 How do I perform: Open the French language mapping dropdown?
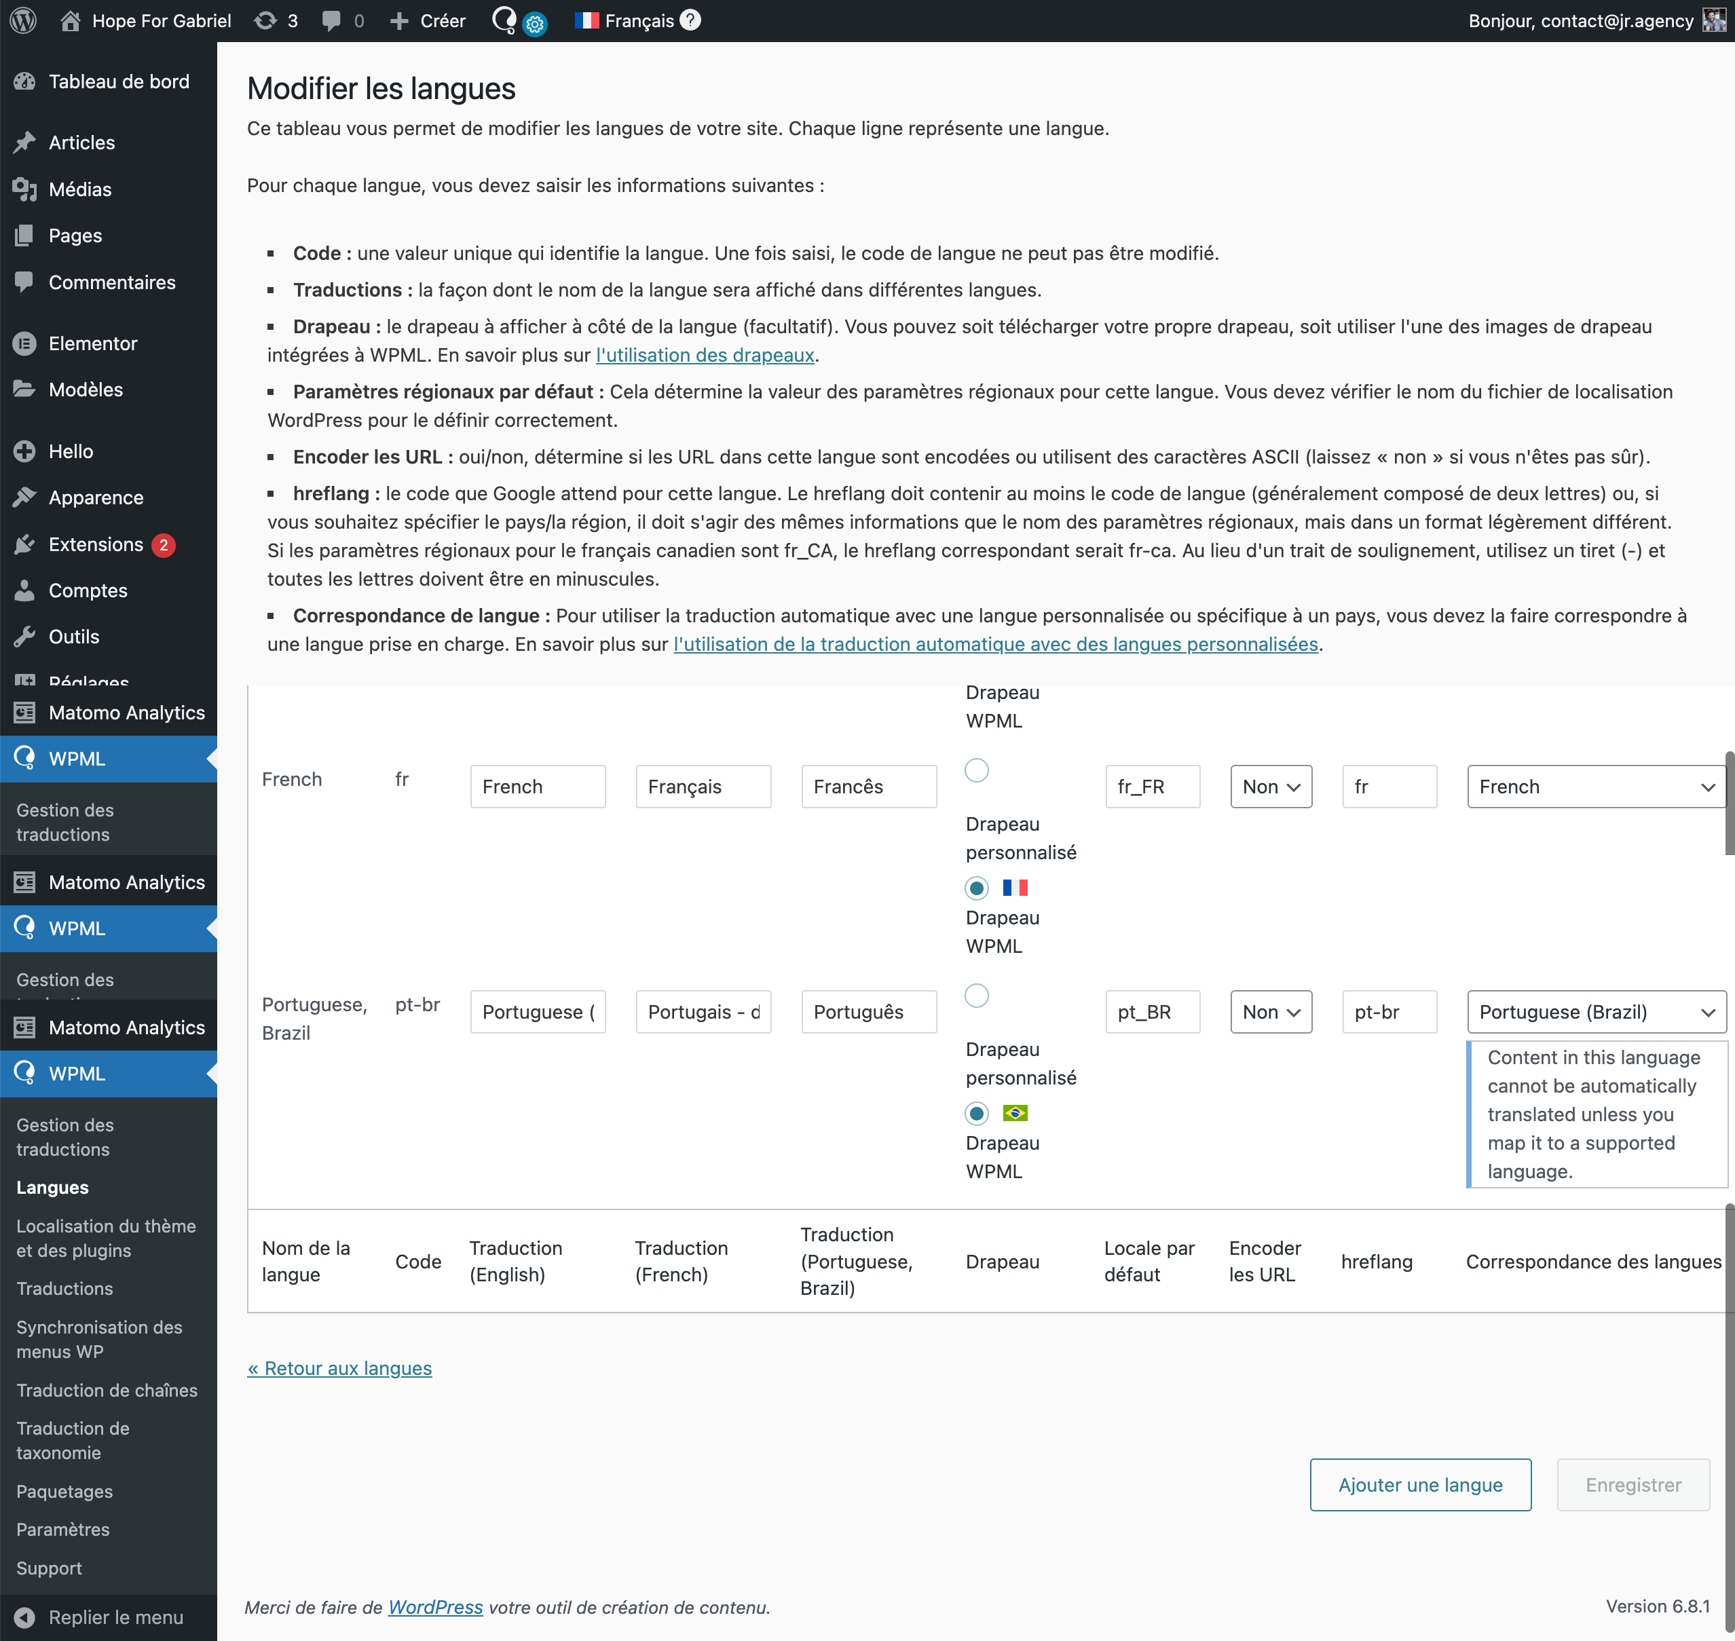click(1596, 787)
